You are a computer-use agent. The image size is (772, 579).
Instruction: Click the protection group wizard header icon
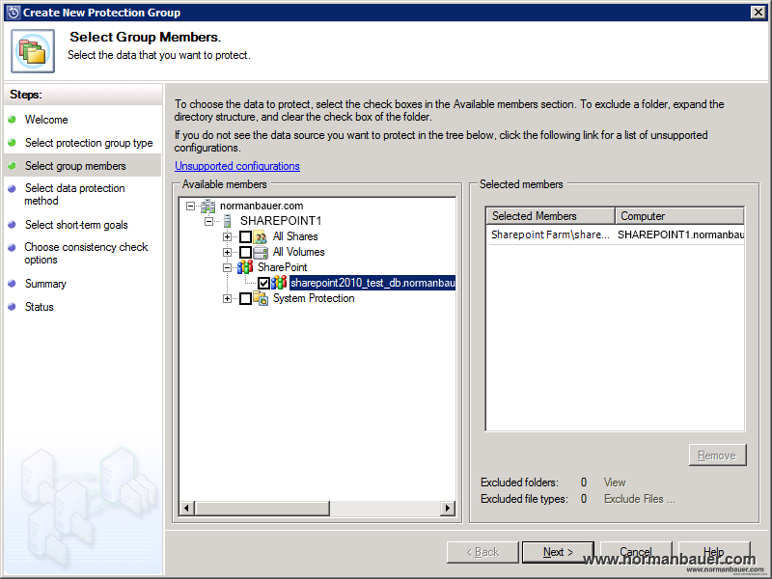[x=33, y=50]
